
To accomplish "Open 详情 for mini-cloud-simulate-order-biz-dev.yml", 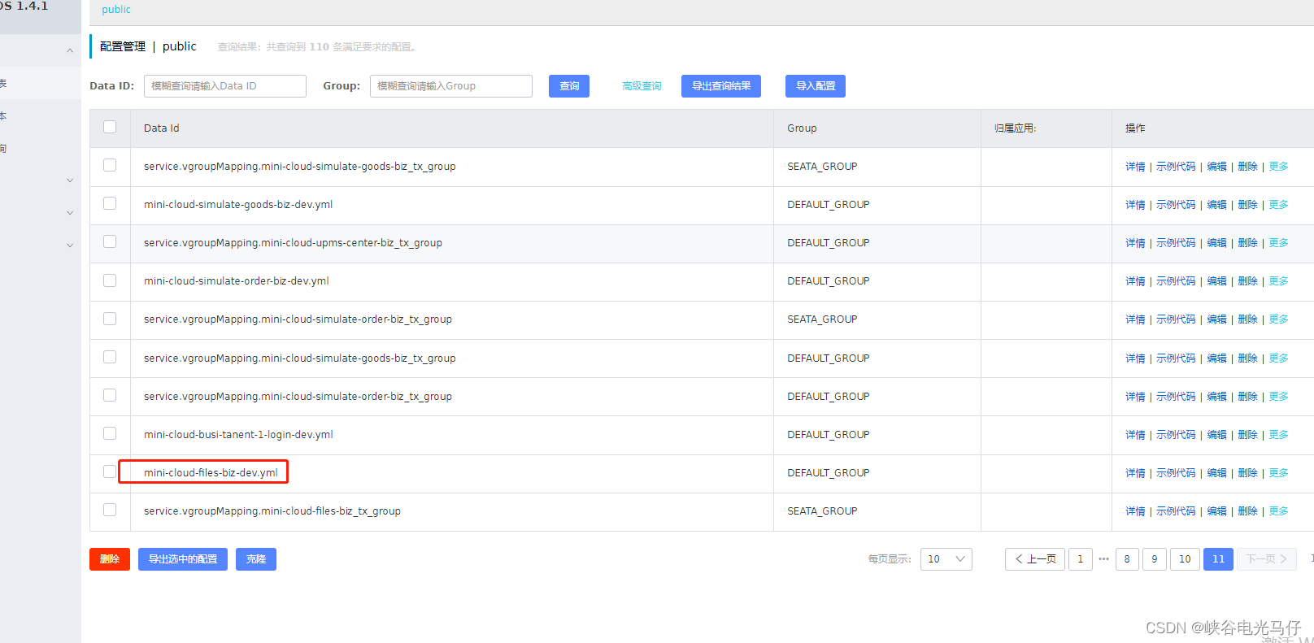I will [x=1135, y=281].
